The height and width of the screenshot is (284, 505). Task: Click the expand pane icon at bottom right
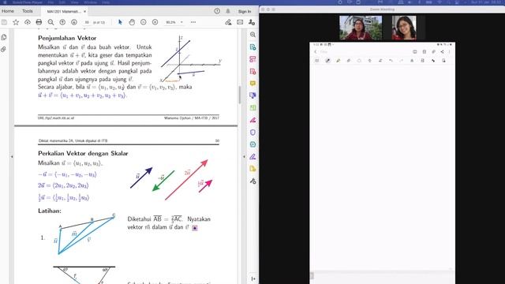coord(253,278)
